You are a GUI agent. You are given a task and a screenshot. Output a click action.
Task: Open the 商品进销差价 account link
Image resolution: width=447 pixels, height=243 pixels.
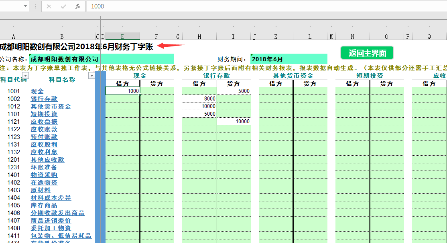51,221
